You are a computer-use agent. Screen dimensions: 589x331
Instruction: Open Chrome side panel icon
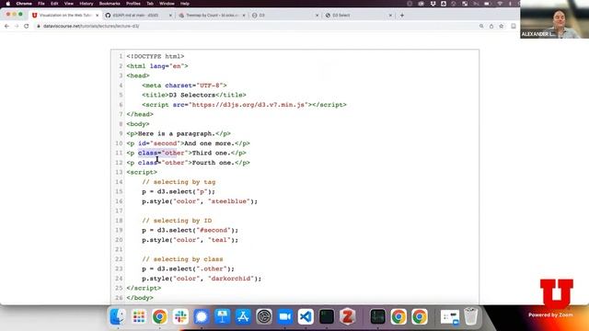tap(514, 26)
